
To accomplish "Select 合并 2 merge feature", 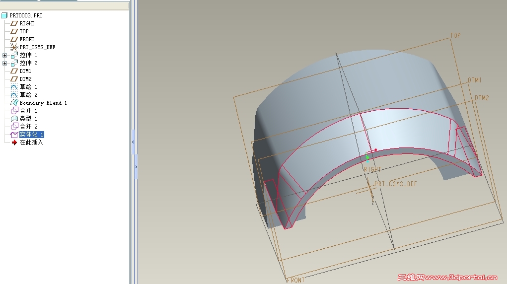I will (28, 127).
